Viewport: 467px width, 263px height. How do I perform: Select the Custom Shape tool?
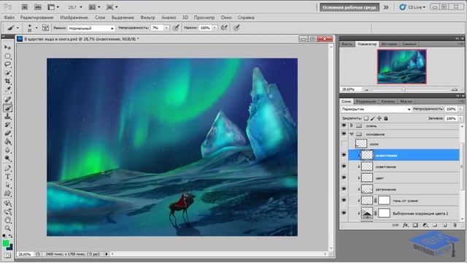pos(8,194)
